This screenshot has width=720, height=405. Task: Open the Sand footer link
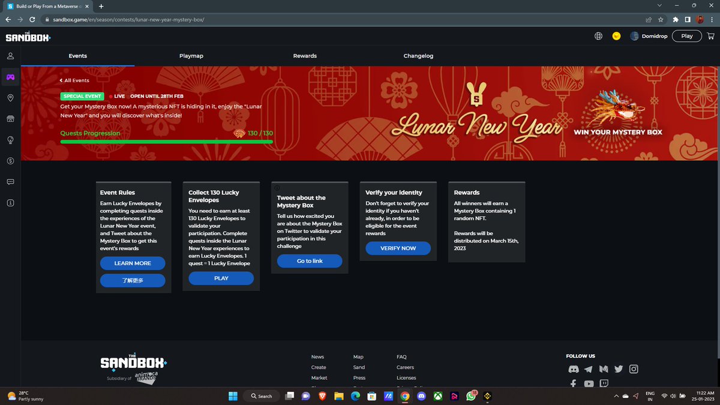[x=359, y=367]
